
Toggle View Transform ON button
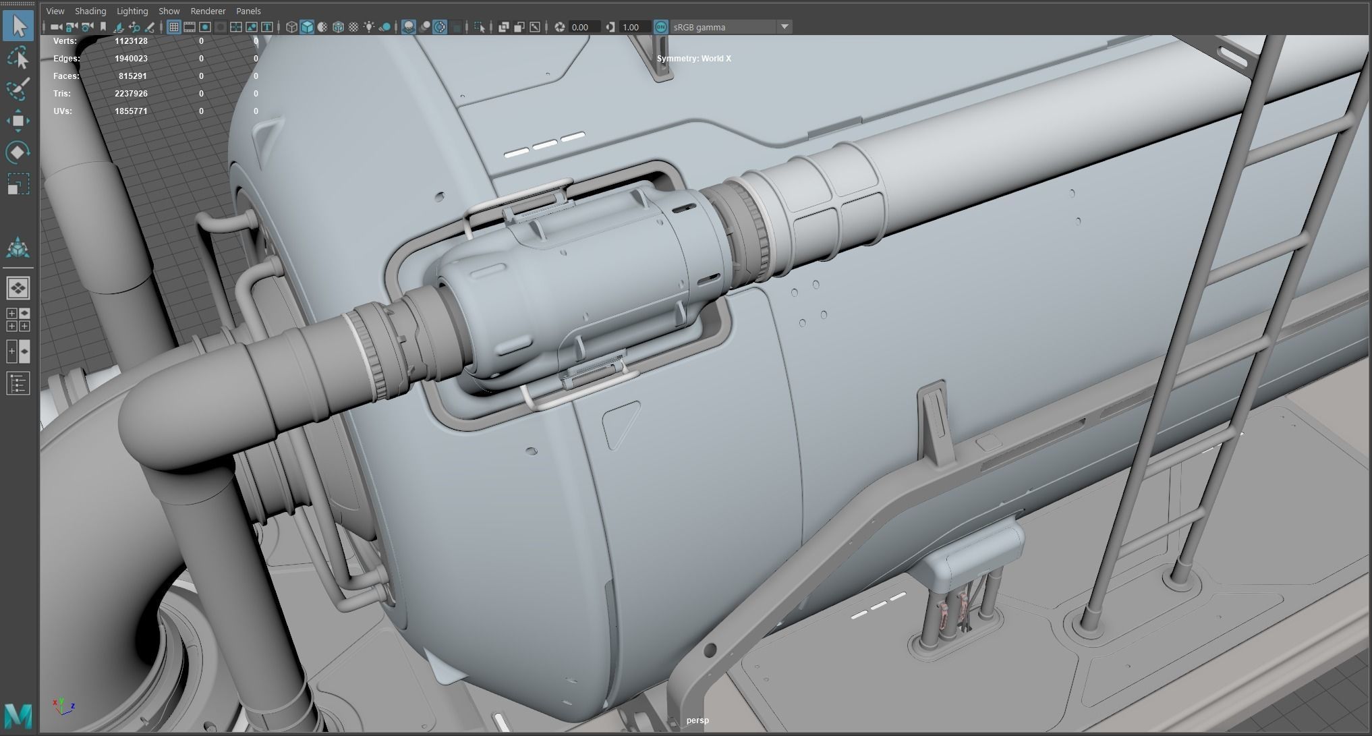pyautogui.click(x=661, y=27)
